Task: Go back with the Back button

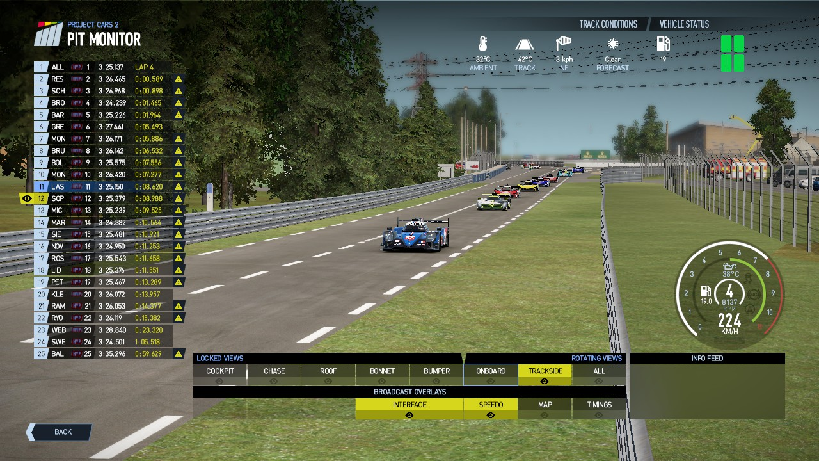Action: click(x=59, y=432)
